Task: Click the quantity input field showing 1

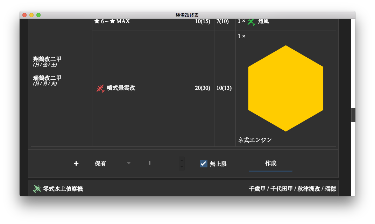Action: point(161,164)
